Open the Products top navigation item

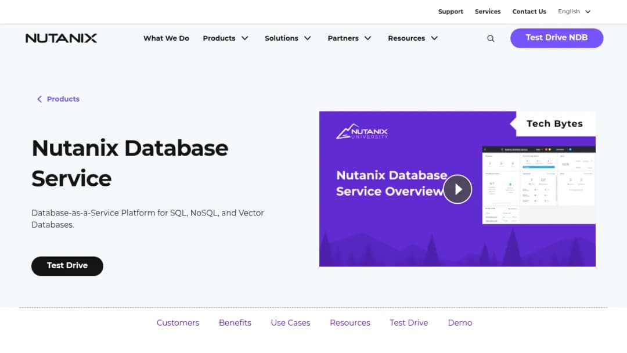click(219, 38)
